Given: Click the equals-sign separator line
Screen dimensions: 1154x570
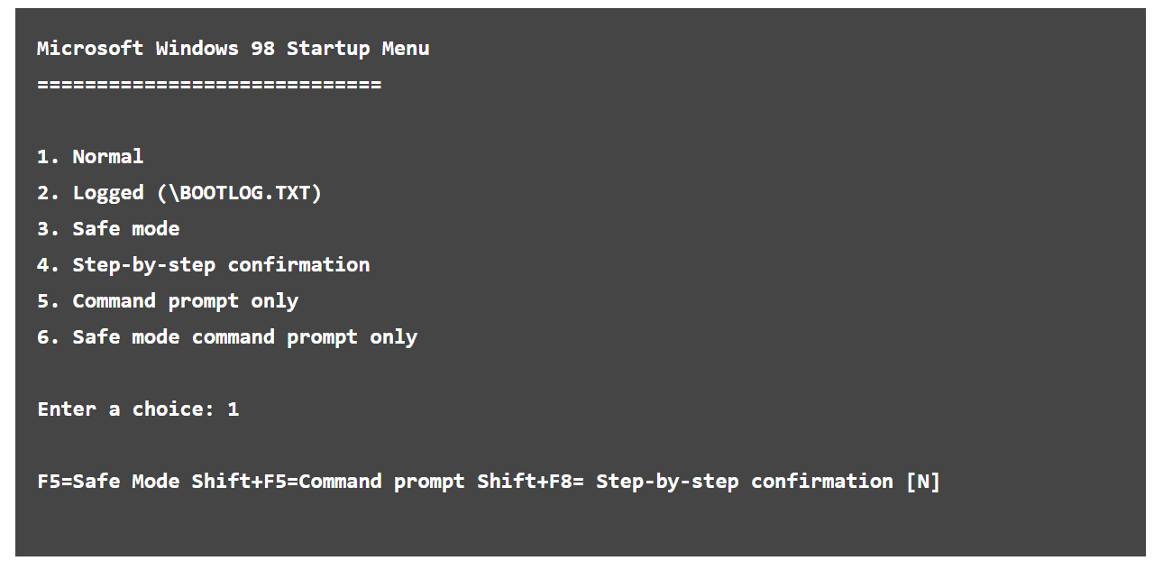Looking at the screenshot, I should click(209, 85).
